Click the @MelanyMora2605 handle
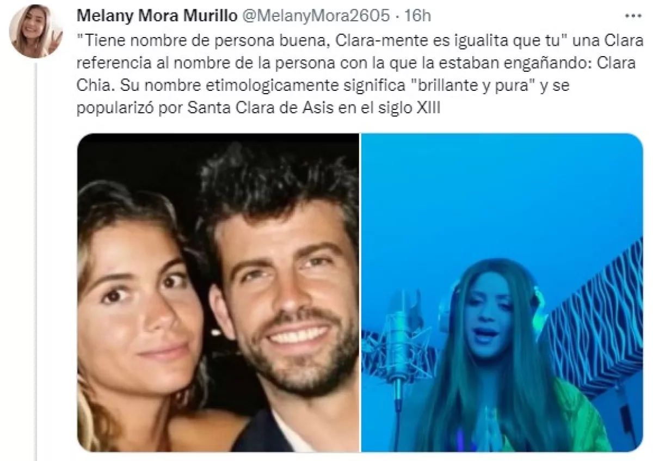The width and height of the screenshot is (653, 461). (315, 16)
